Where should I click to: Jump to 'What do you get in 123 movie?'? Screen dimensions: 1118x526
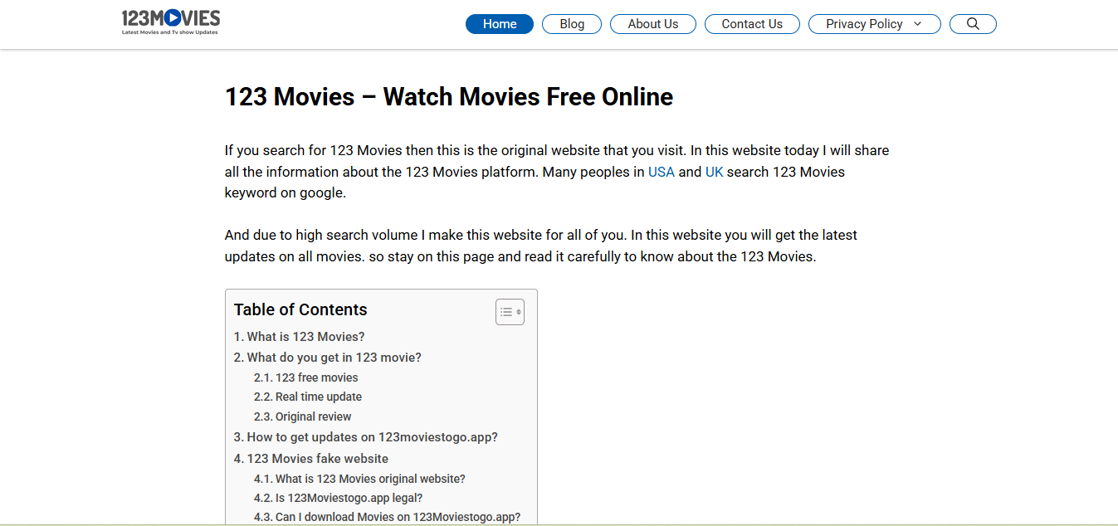tap(327, 357)
